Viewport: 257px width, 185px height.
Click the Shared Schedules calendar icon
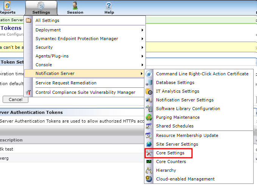pyautogui.click(x=149, y=126)
